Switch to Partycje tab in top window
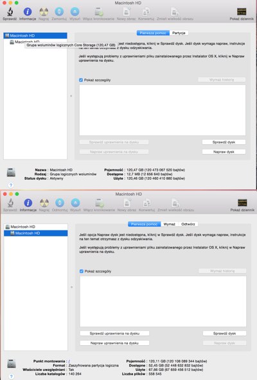257x380 pixels. pyautogui.click(x=179, y=33)
